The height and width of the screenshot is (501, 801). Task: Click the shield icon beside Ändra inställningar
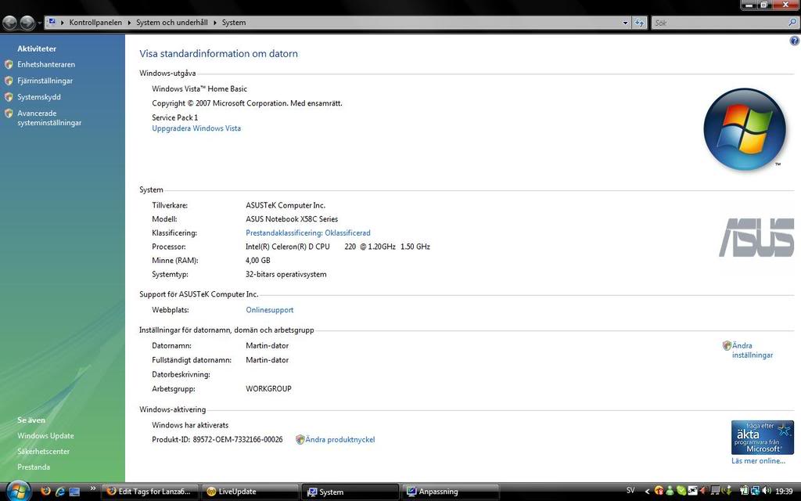[727, 345]
